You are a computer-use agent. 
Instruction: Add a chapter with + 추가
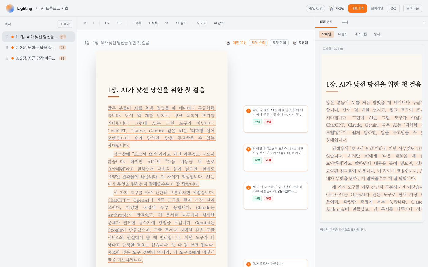(x=65, y=24)
